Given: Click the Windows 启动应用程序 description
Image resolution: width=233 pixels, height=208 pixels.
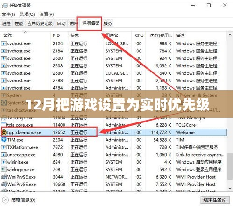Looking at the screenshot, I should [198, 162].
